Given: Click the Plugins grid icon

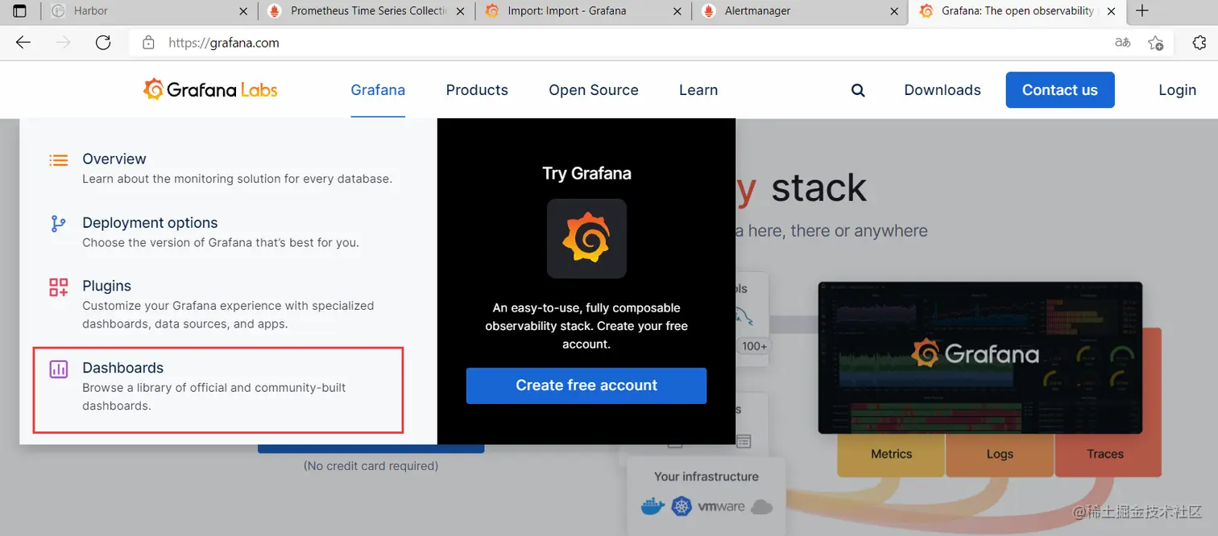Looking at the screenshot, I should point(59,287).
